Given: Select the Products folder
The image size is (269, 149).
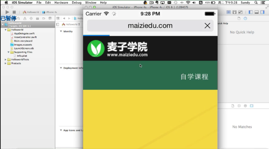Looking at the screenshot, I should tap(16, 63).
